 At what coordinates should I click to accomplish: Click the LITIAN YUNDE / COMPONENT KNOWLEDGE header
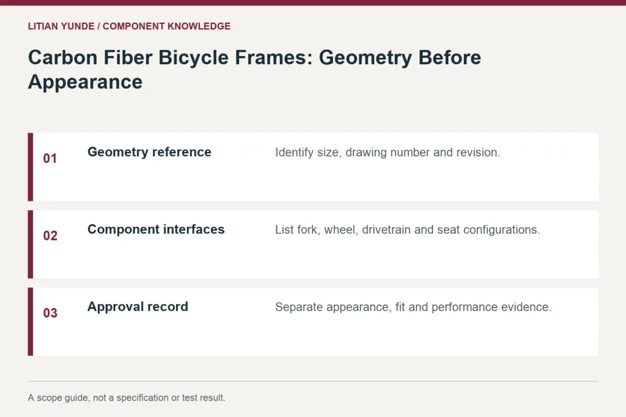[x=129, y=26]
